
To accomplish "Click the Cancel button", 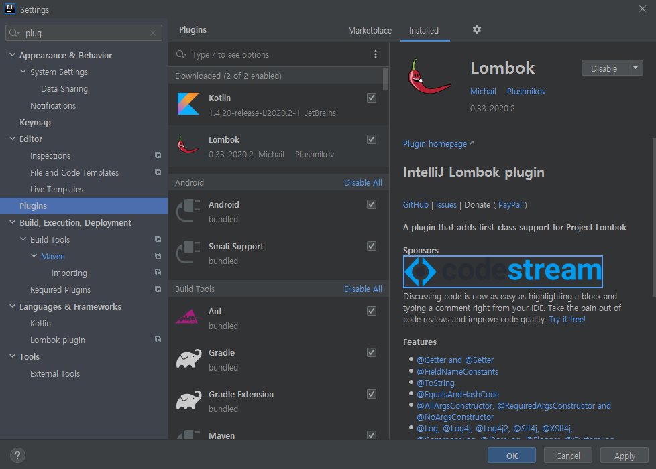I will pos(567,455).
